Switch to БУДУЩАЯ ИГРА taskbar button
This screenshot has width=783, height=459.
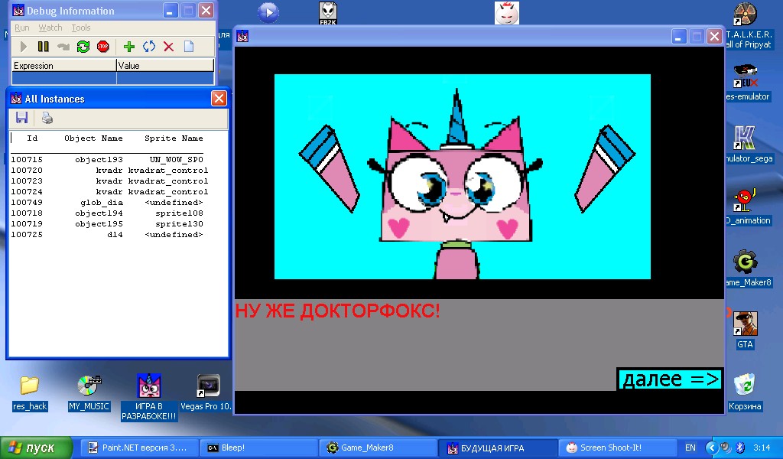click(x=496, y=448)
